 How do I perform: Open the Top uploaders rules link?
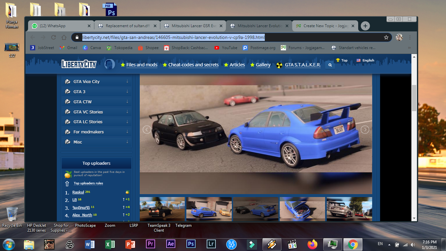point(88,183)
